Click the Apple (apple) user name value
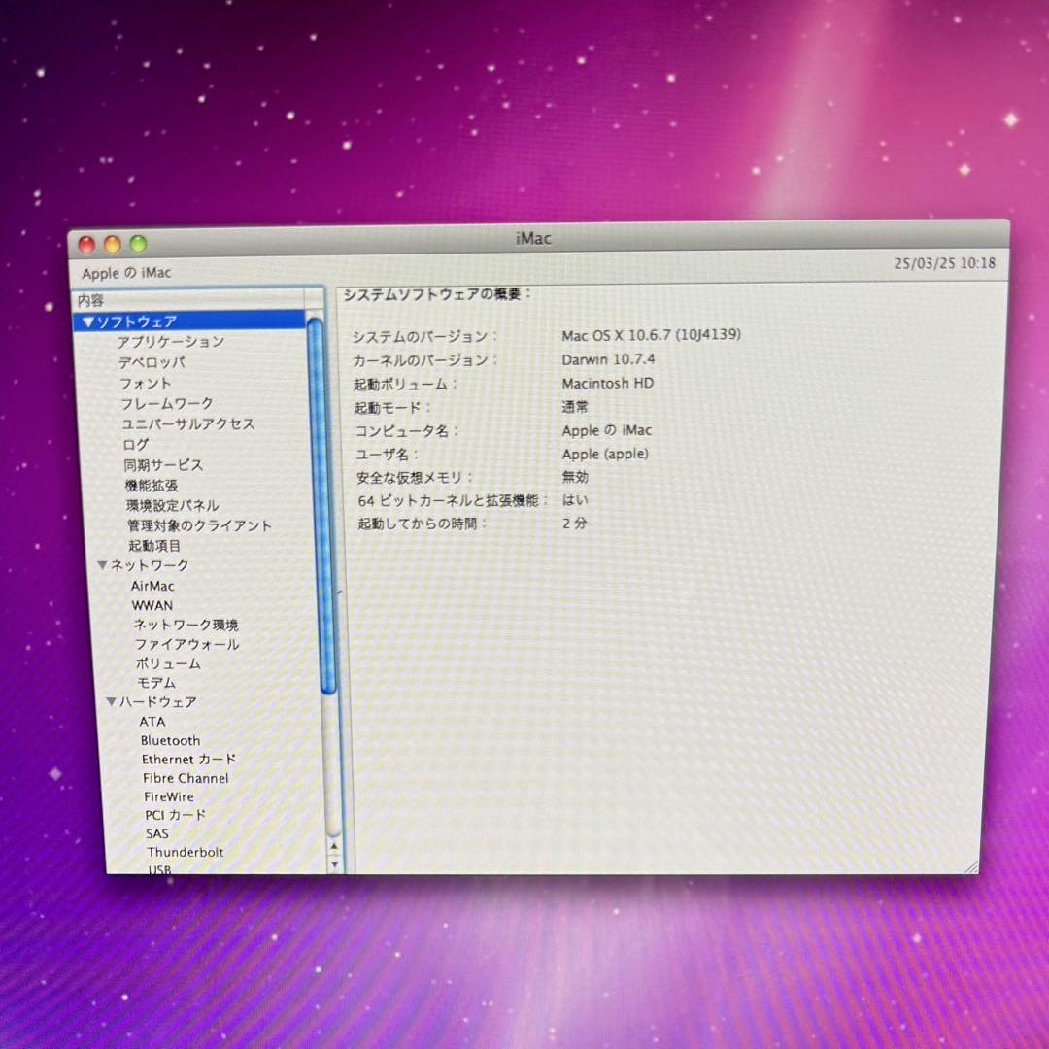1049x1049 pixels. (x=605, y=455)
